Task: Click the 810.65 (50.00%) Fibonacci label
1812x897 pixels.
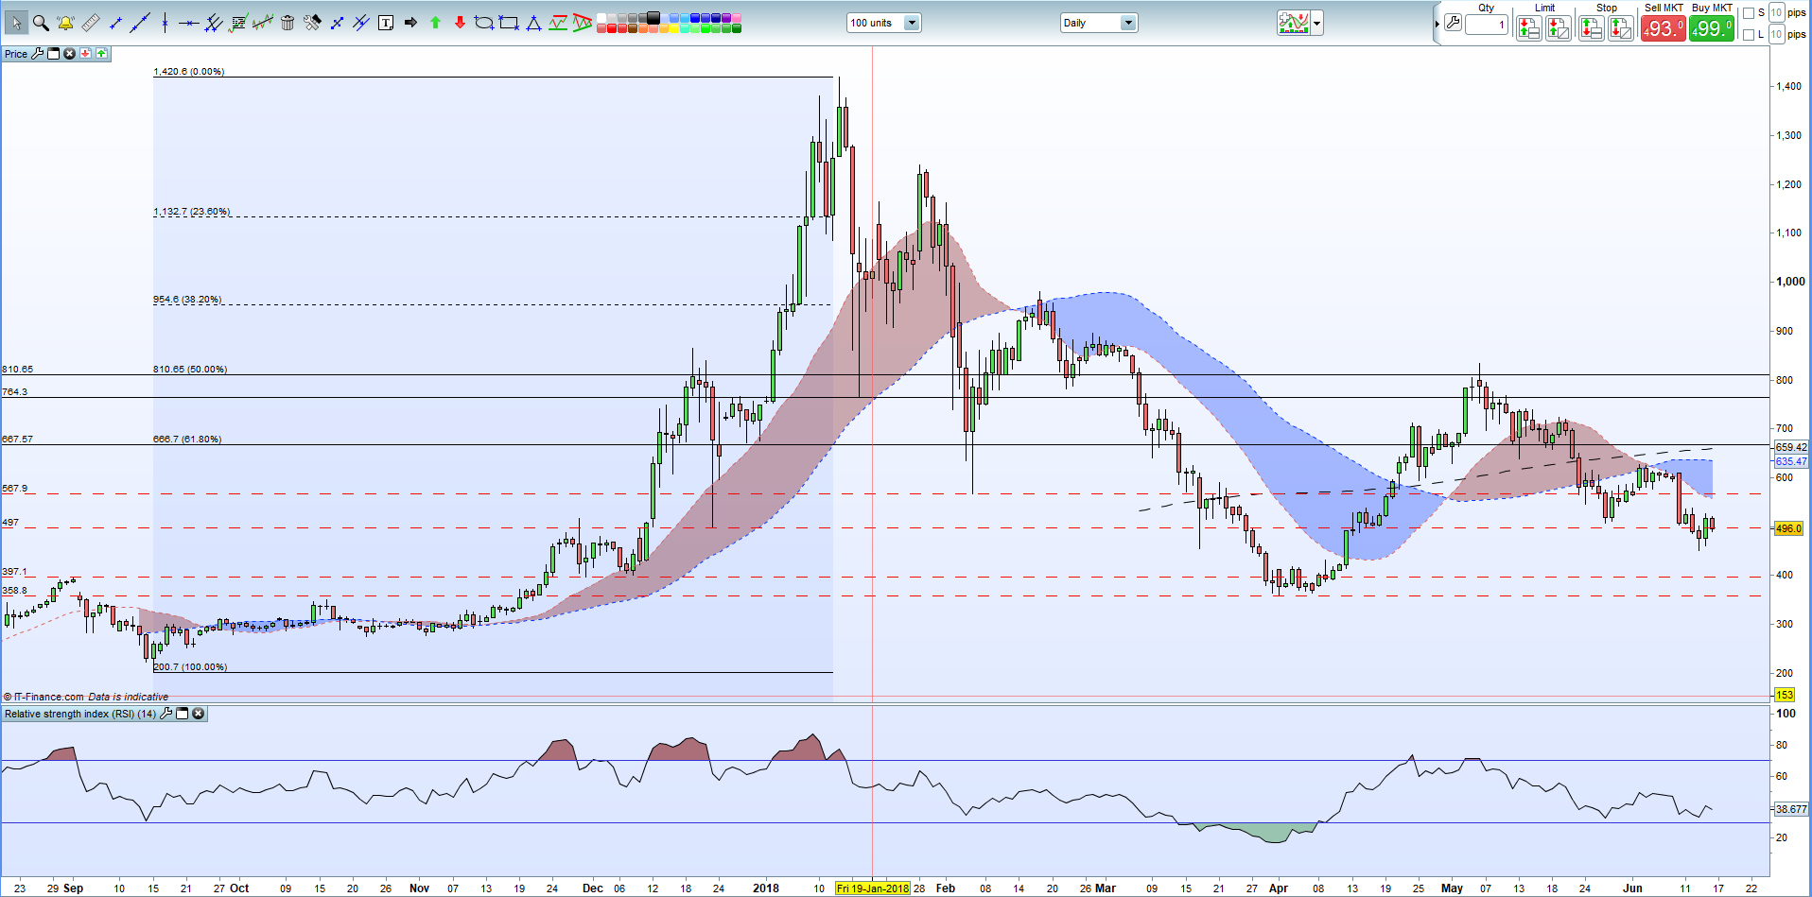Action: 190,370
